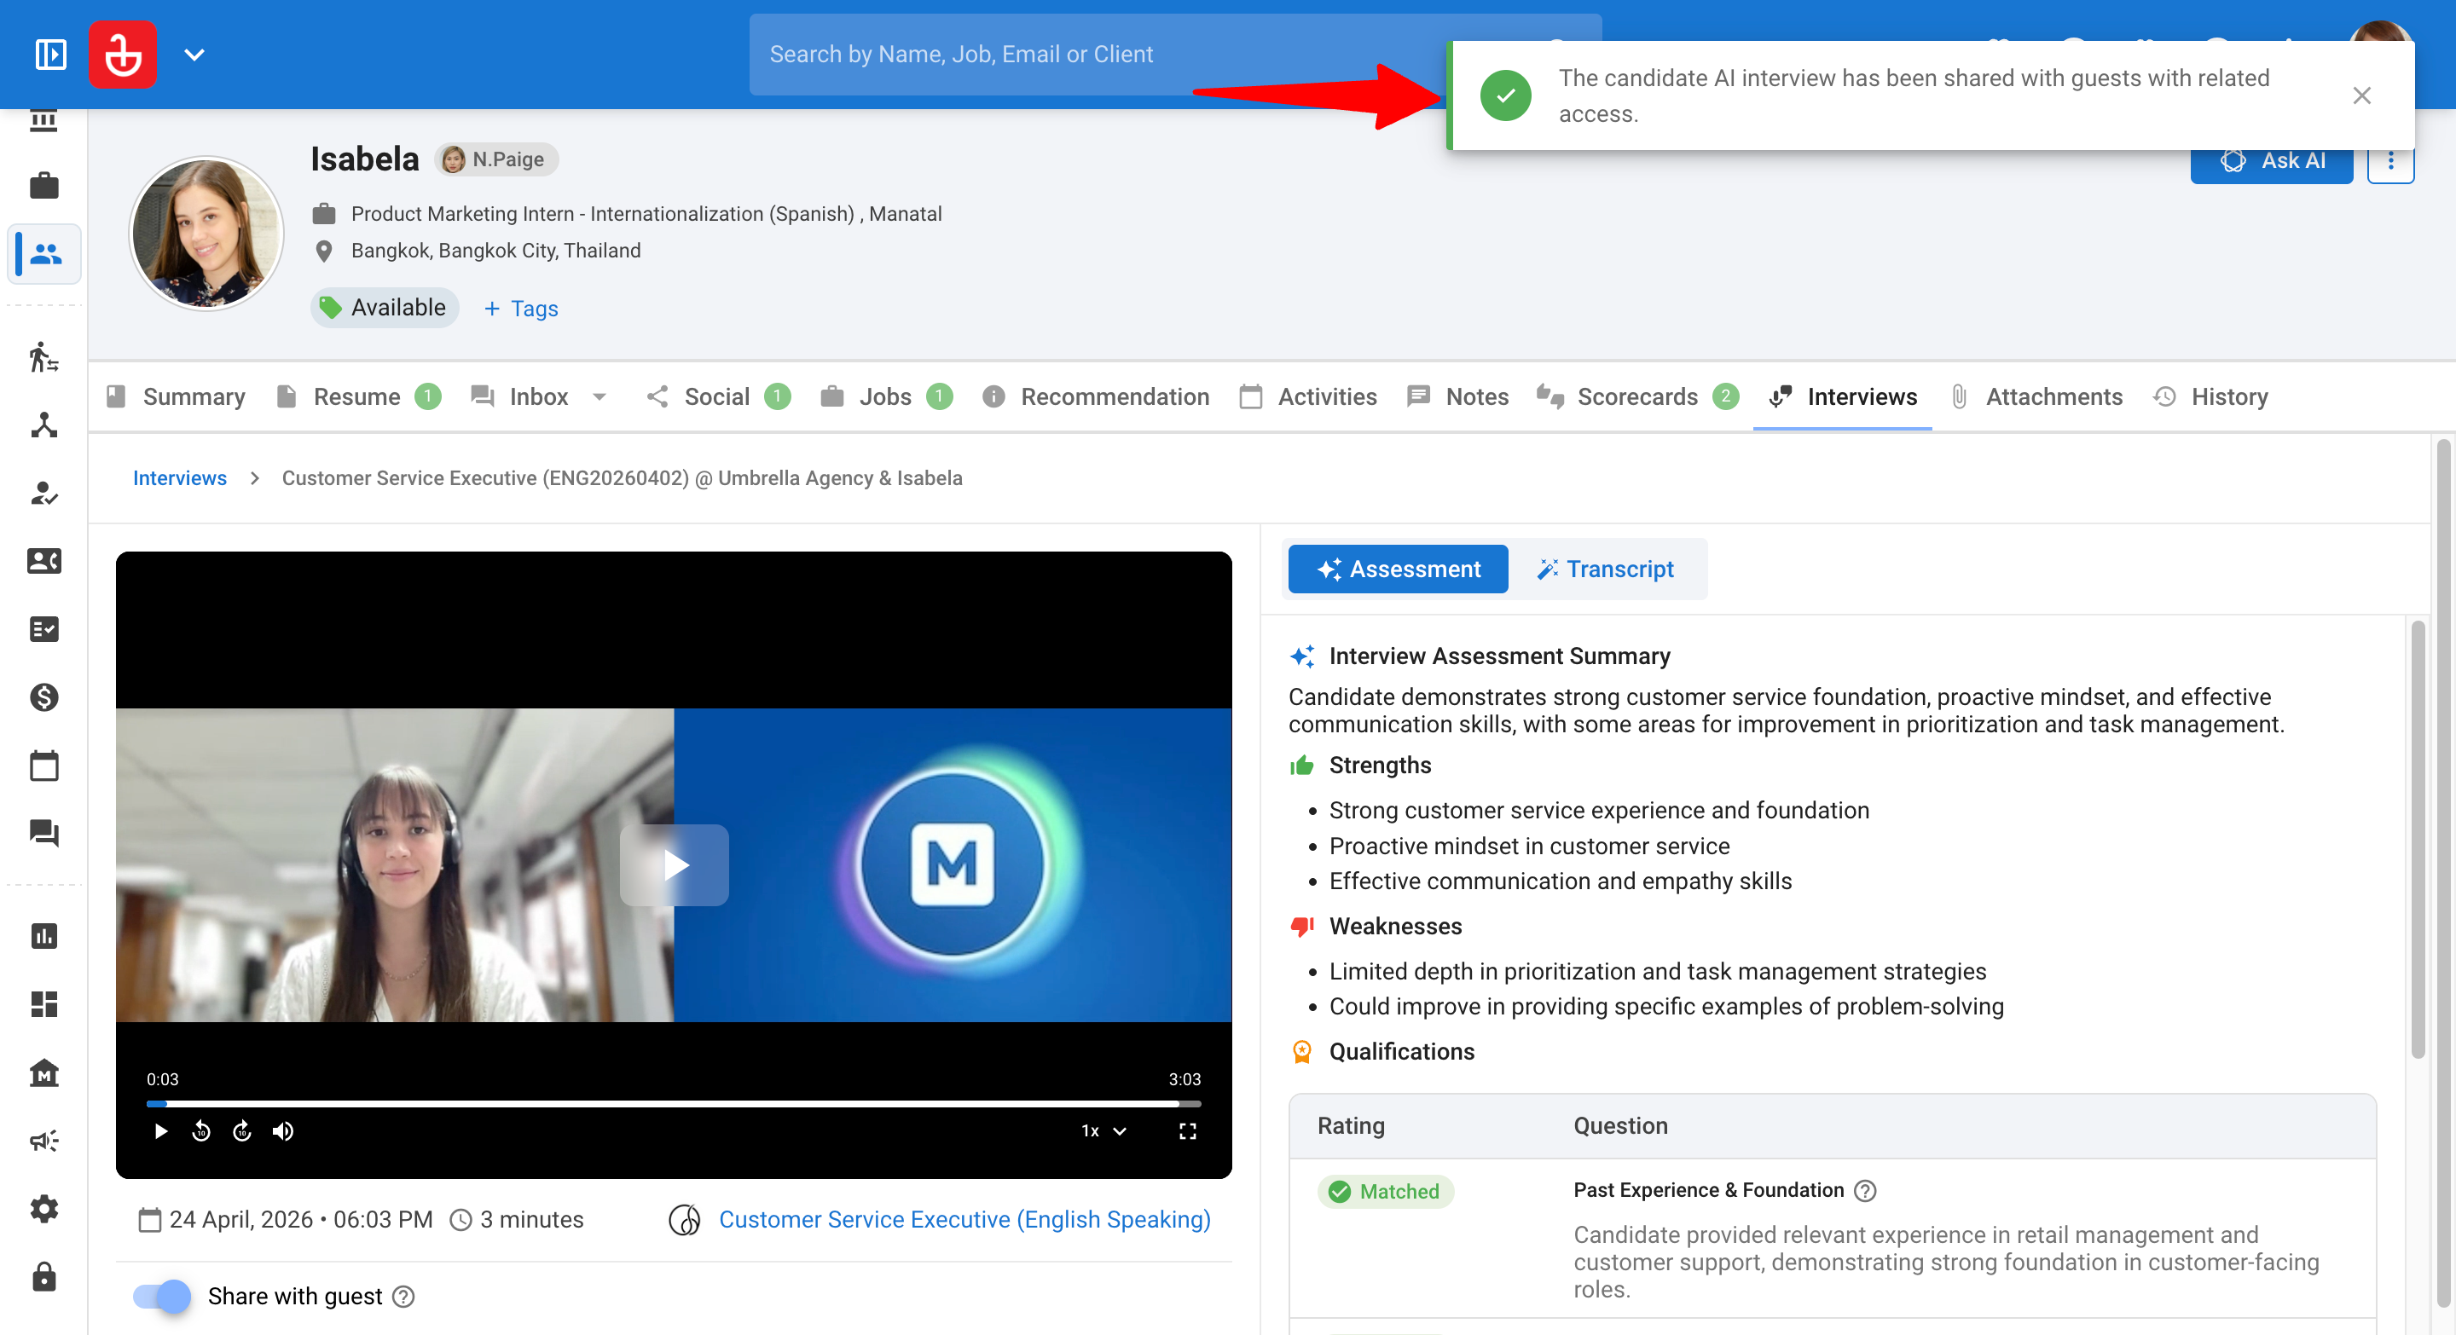This screenshot has height=1335, width=2456.
Task: Switch to the Jobs tab
Action: click(886, 396)
